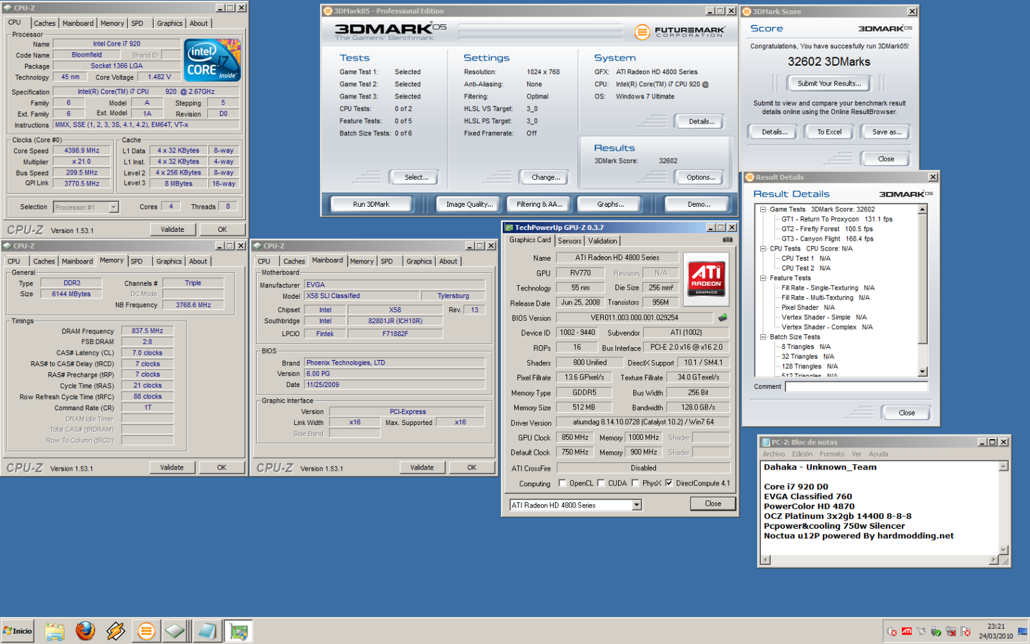Open Ayuda menu in Bloc de notas

pyautogui.click(x=878, y=454)
